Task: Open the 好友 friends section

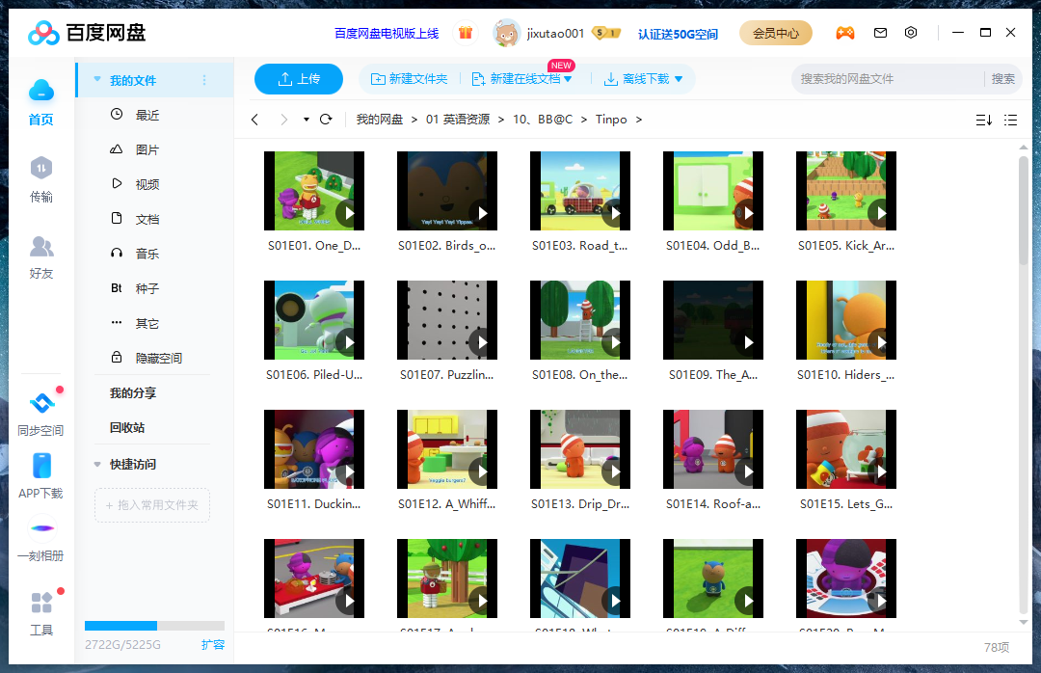Action: pyautogui.click(x=41, y=257)
